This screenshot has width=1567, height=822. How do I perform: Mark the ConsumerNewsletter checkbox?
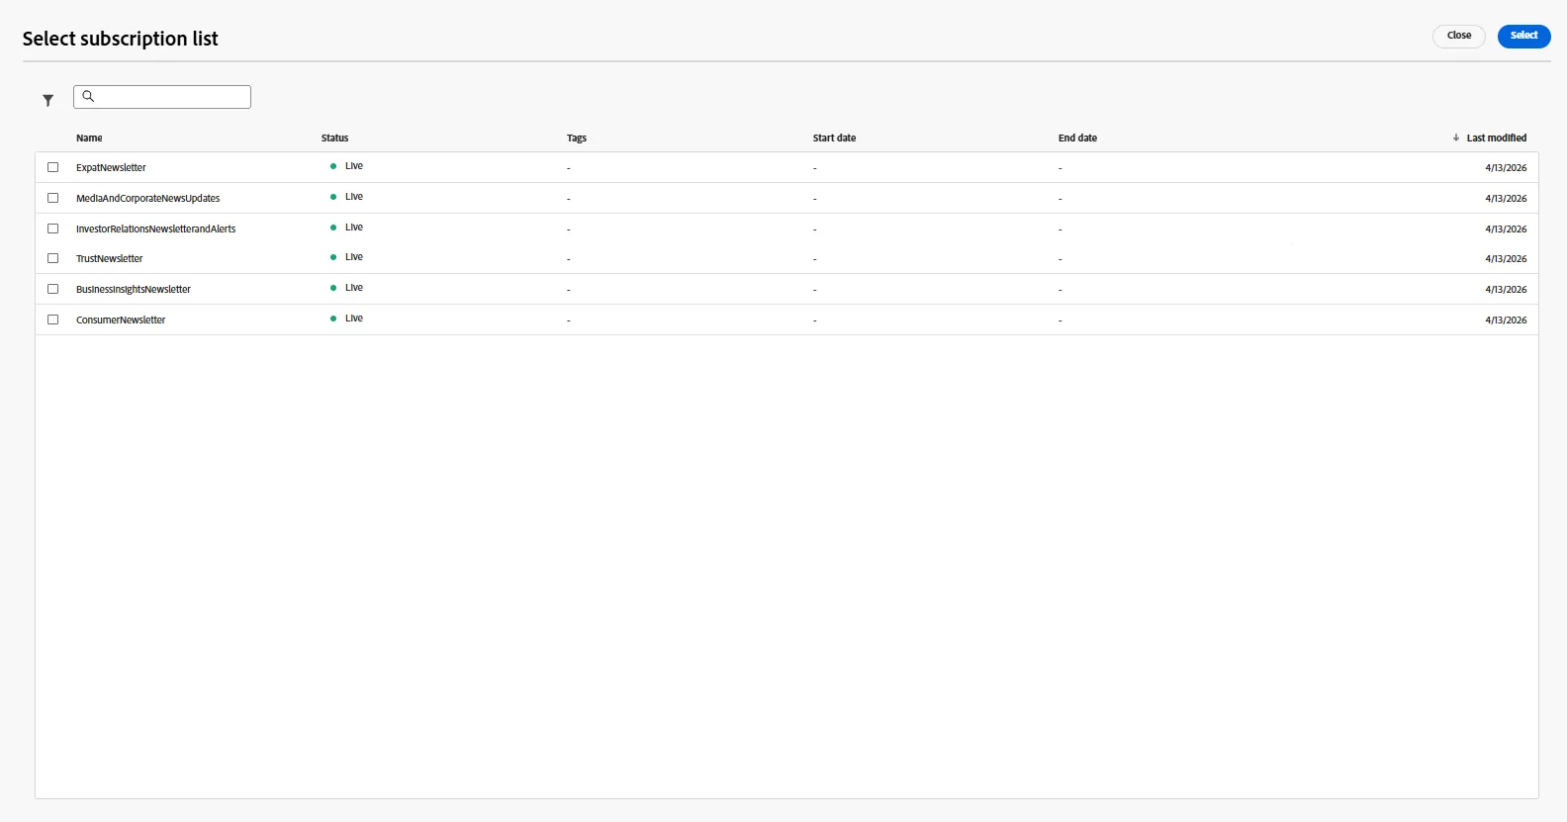[x=53, y=320]
